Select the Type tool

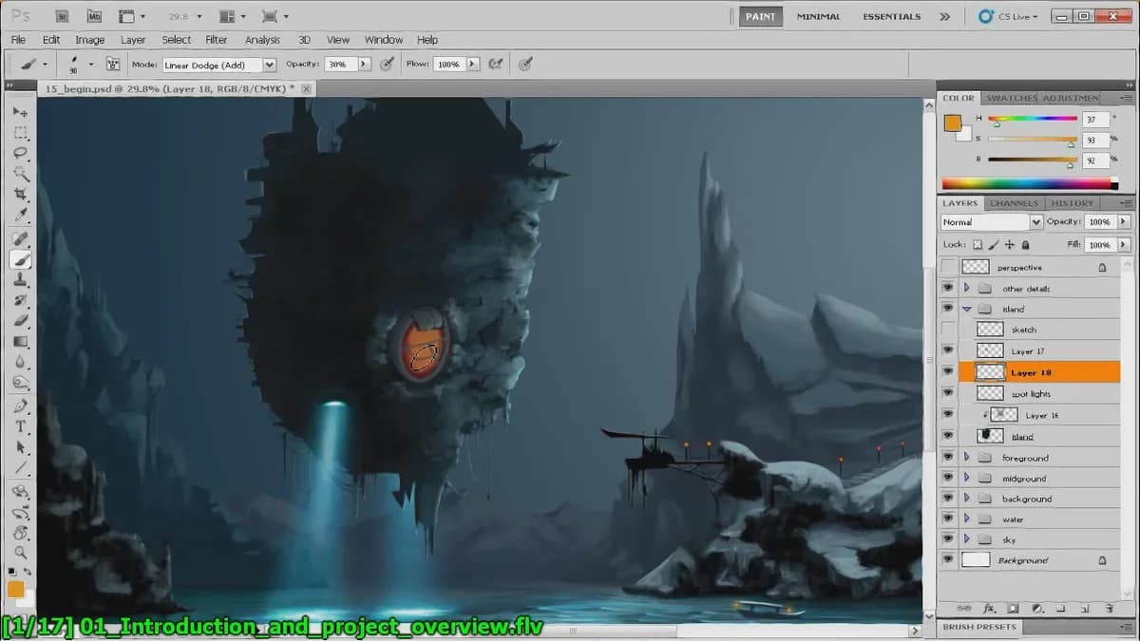(20, 426)
